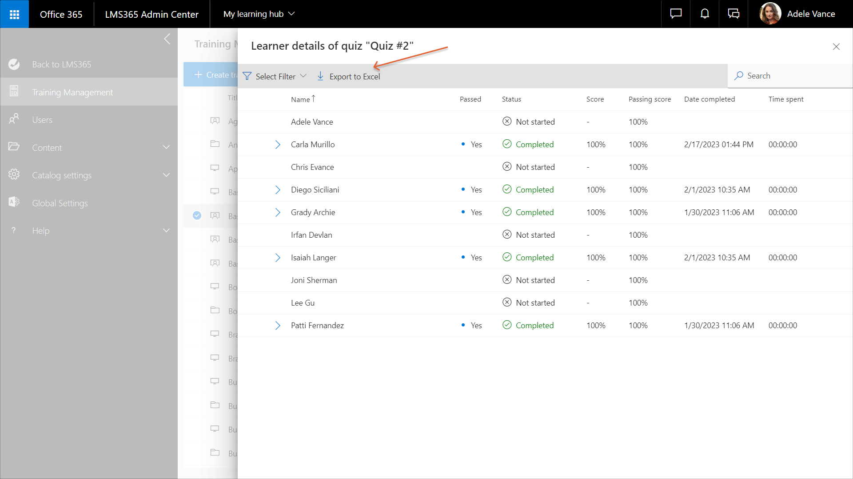The image size is (853, 479).
Task: Open the Office 365 app launcher grid
Action: point(14,14)
